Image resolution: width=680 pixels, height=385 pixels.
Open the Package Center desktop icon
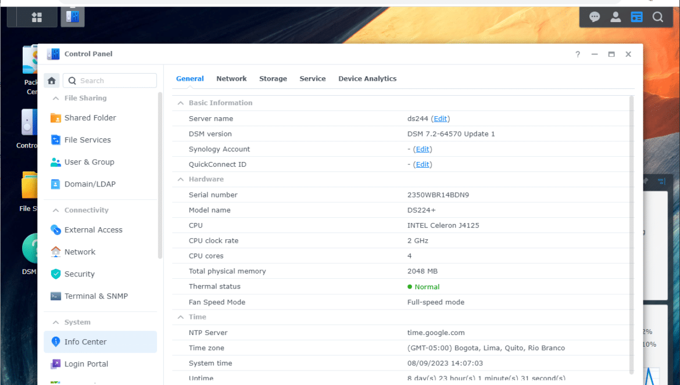pos(30,59)
